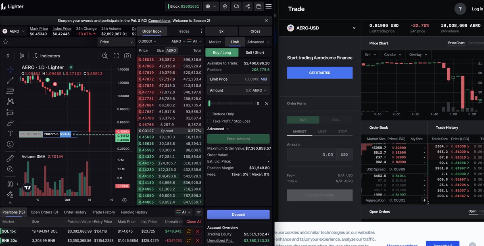Open the Overlay dropdown in Trade window

418,54
